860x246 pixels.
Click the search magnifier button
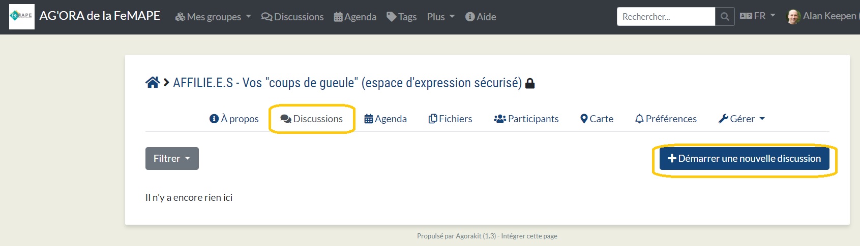725,17
